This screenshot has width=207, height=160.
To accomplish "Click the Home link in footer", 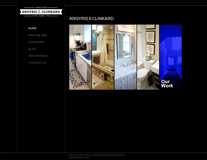I will coord(71,155).
